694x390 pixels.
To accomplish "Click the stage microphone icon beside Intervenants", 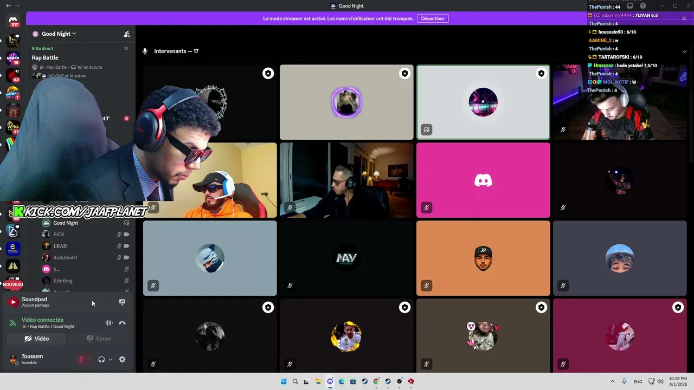I will tap(145, 51).
